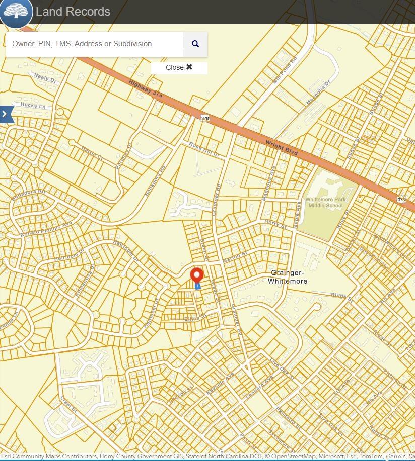Click the 378 route shield near Rose Hill Dr

pyautogui.click(x=204, y=118)
